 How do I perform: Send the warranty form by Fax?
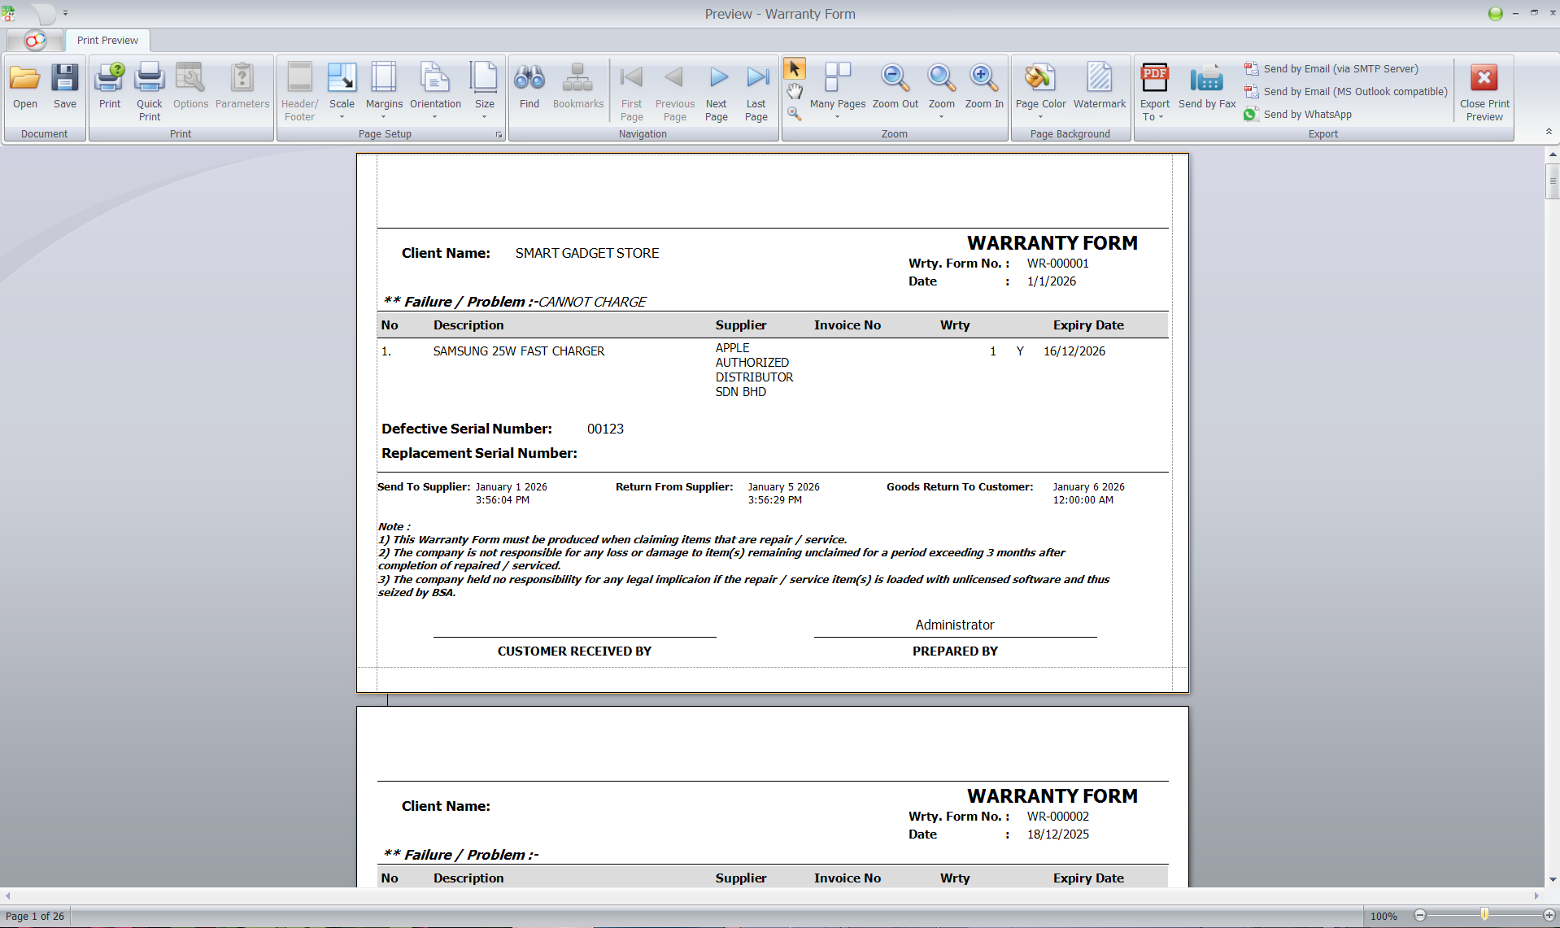pyautogui.click(x=1207, y=85)
